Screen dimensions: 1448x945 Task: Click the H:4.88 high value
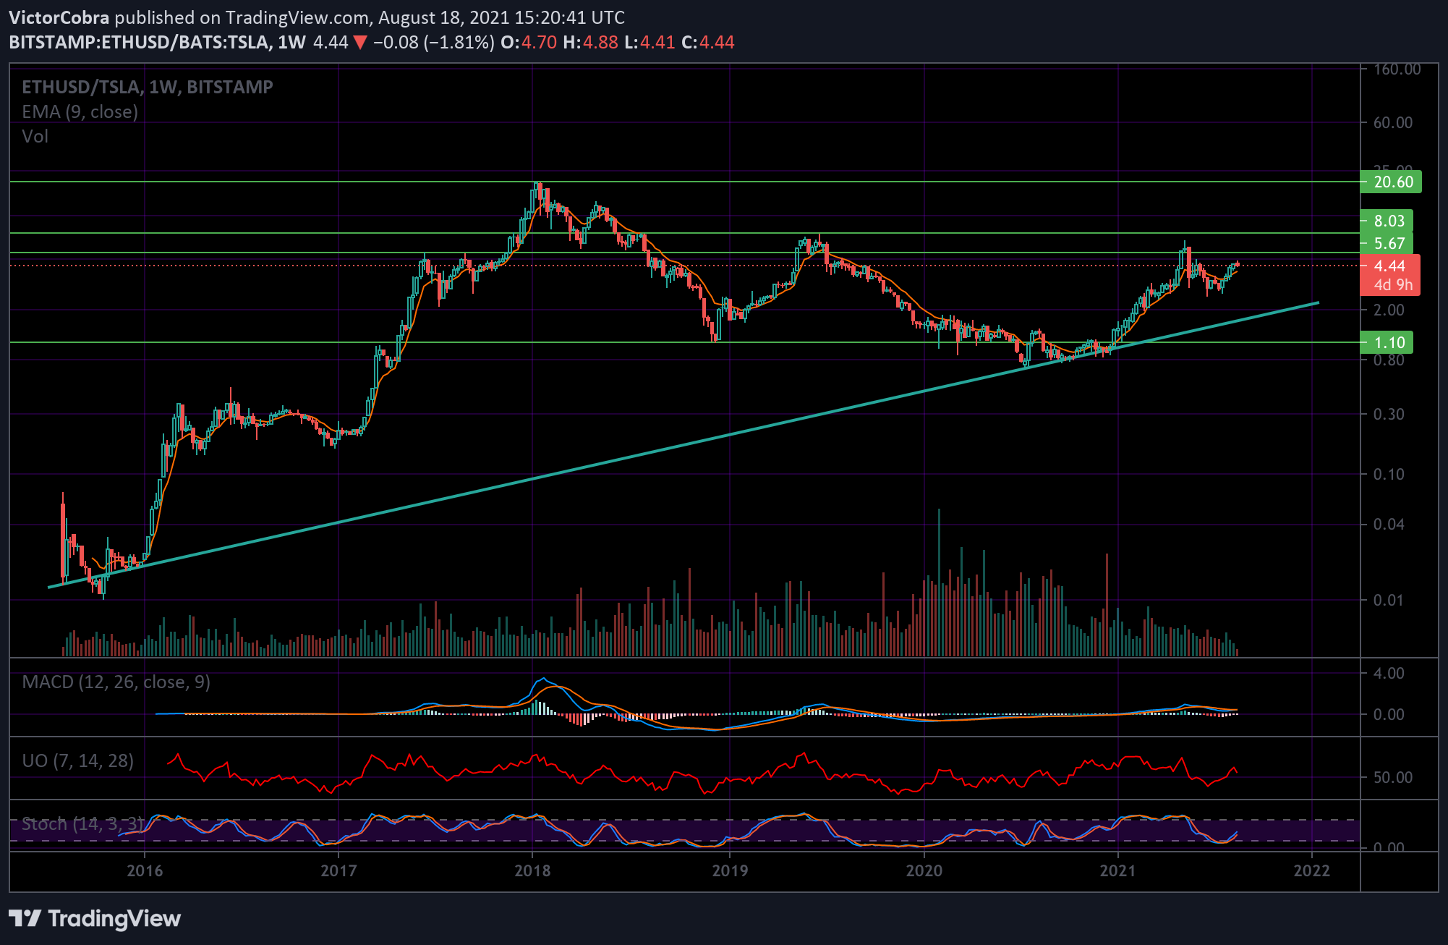tap(591, 42)
